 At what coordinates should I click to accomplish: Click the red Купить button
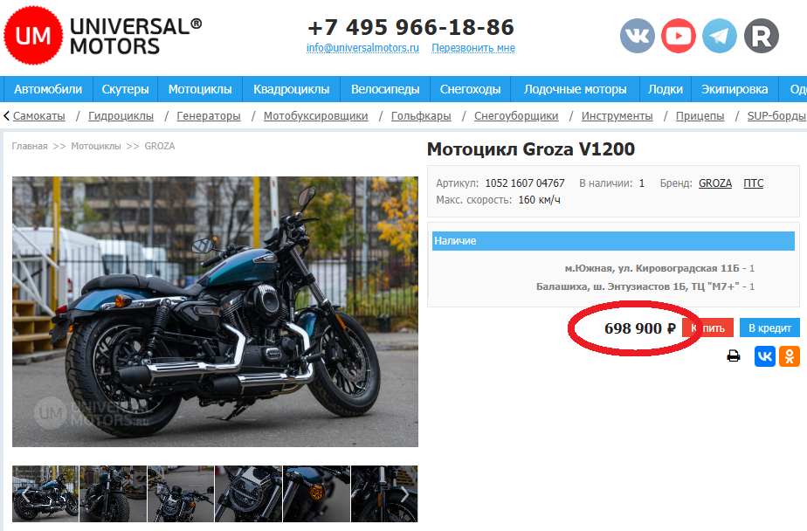click(708, 328)
